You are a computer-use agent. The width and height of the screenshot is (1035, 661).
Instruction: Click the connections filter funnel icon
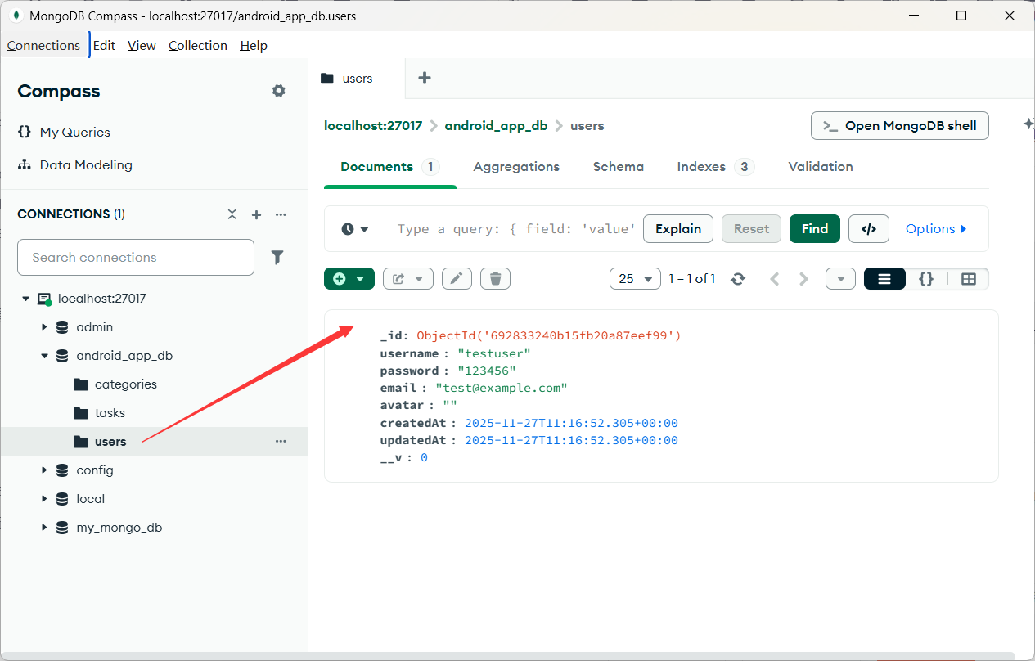pos(277,257)
